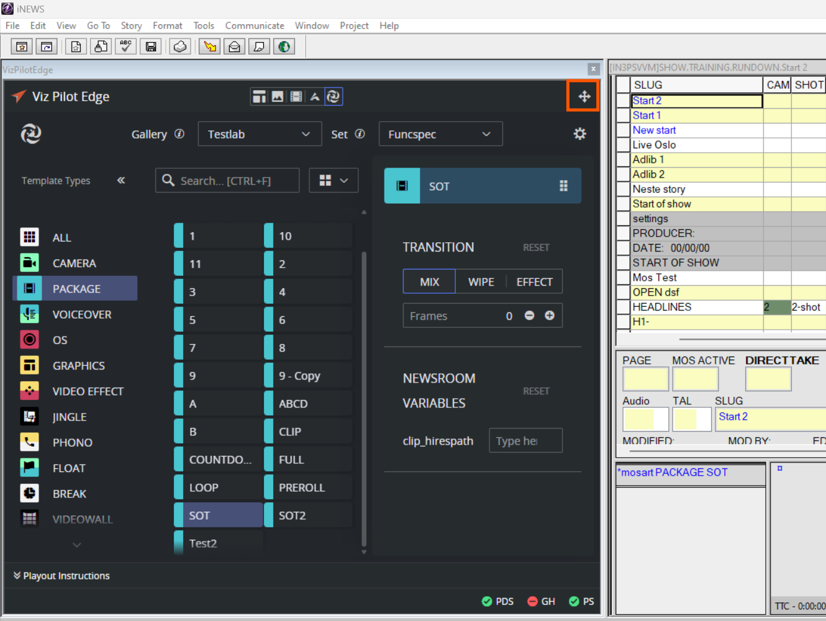The width and height of the screenshot is (826, 621).
Task: Open the Format menu
Action: point(168,25)
